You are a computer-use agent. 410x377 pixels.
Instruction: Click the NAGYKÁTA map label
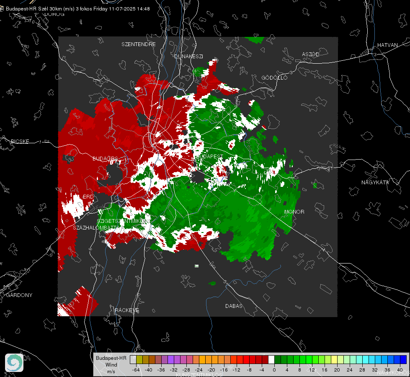tap(375, 182)
